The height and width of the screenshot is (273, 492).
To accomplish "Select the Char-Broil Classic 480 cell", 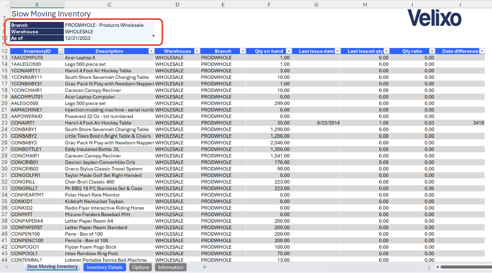I will pos(109,182).
